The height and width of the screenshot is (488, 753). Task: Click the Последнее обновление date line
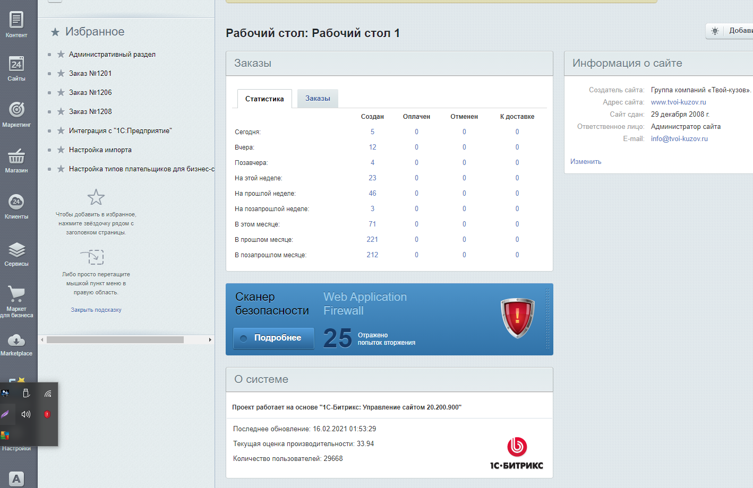click(305, 429)
